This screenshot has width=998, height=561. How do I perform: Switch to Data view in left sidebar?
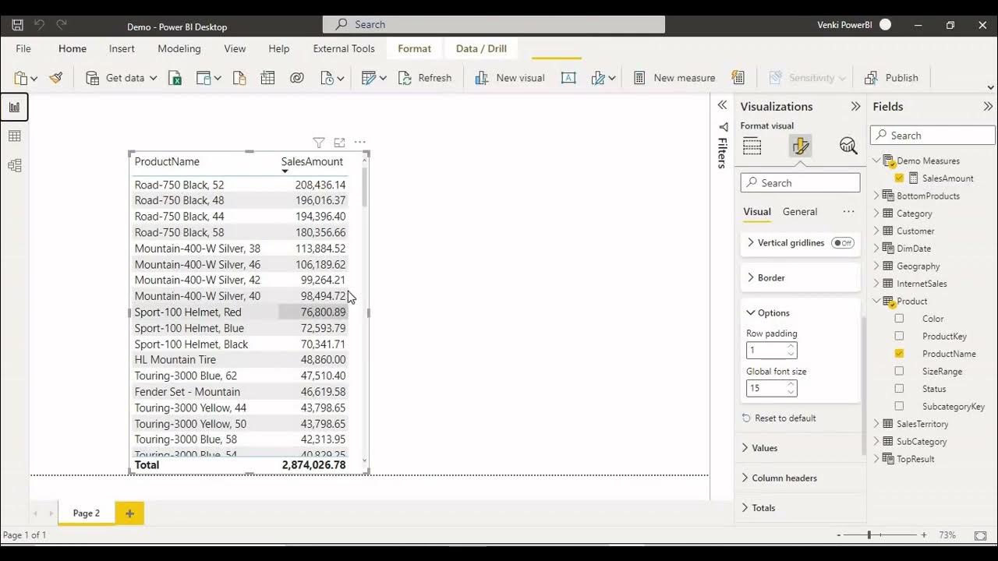point(14,136)
